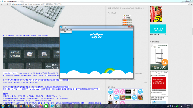193x108 pixels.
Task: Click the parrot visitor avatar thumbnail
Action: click(x=140, y=97)
